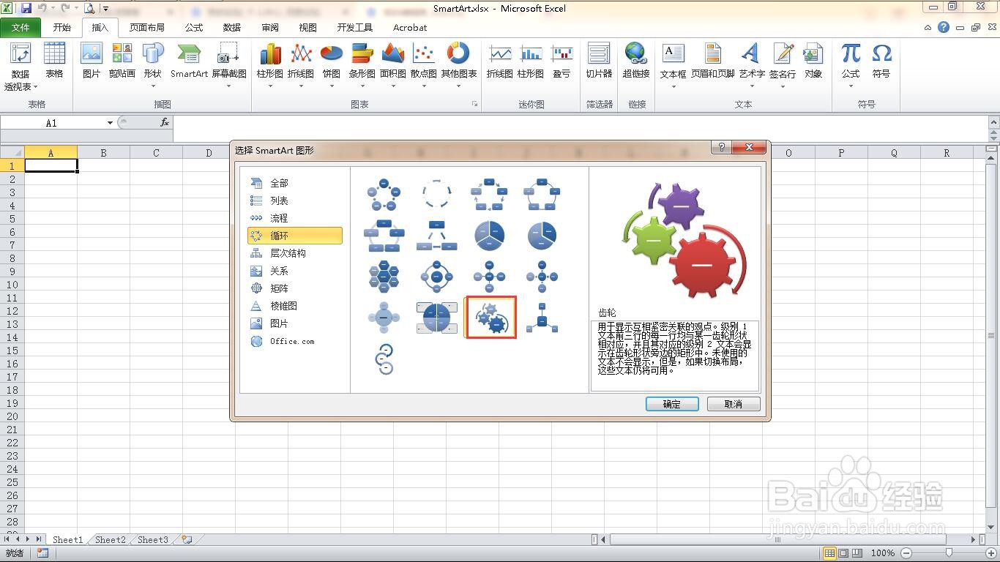Viewport: 1000px width, 562px height.
Task: Switch to the 页面布局 Page Layout tab
Action: pos(147,27)
